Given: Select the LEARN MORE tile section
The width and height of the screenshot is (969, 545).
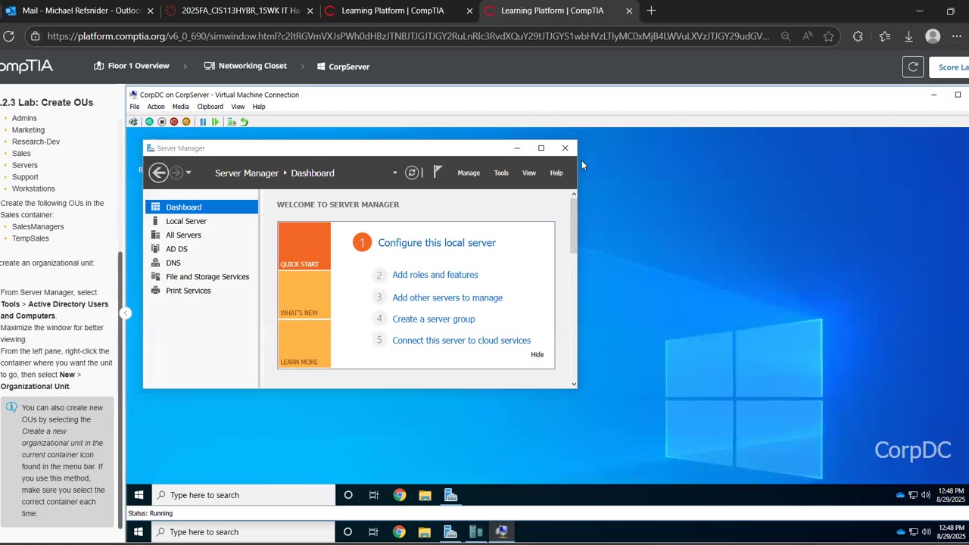Looking at the screenshot, I should (x=304, y=344).
